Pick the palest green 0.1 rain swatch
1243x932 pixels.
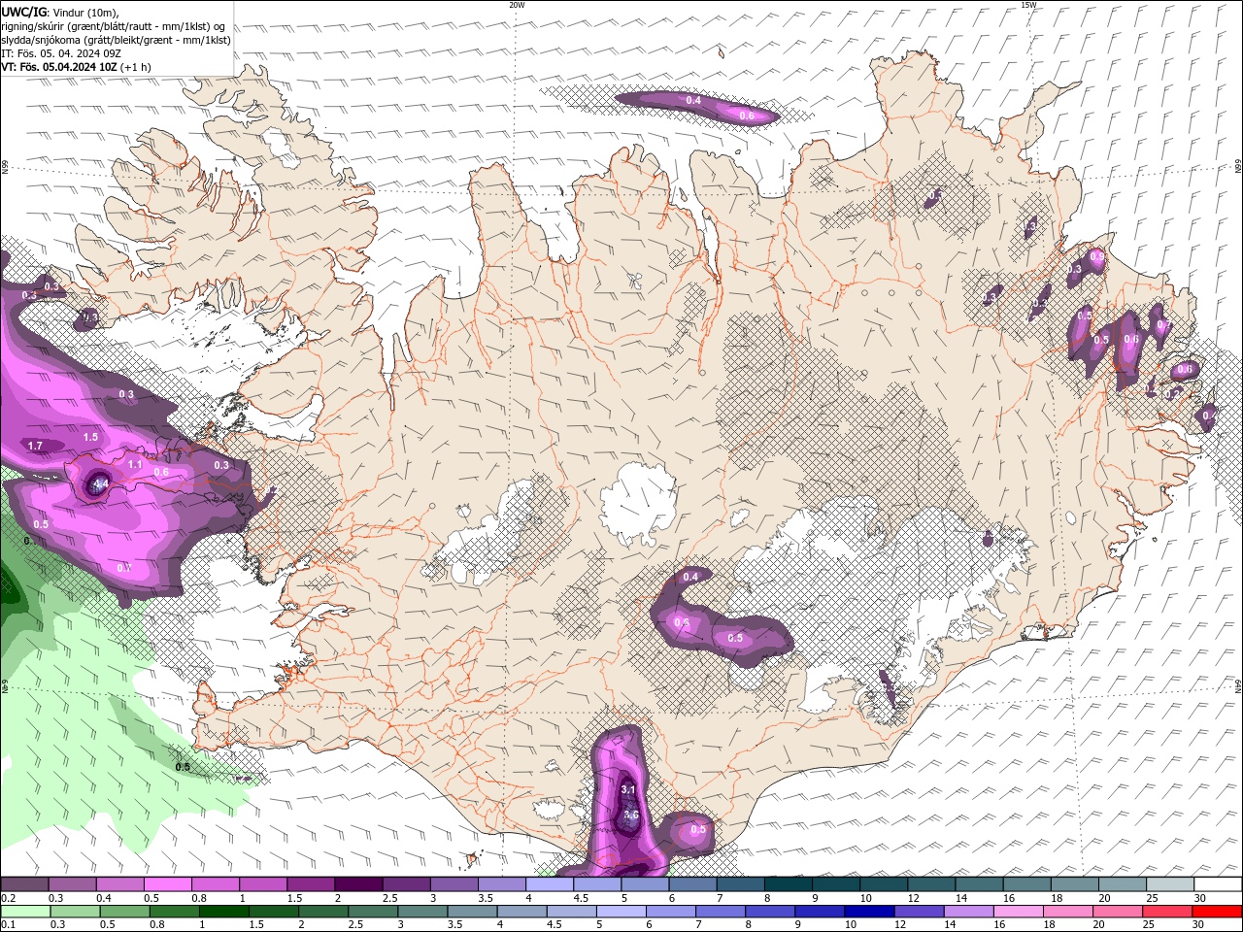[24, 912]
